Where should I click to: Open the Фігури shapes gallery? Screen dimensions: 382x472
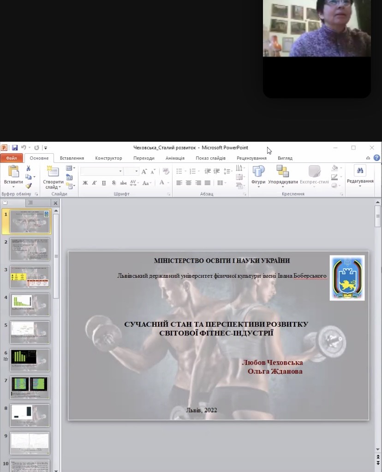click(258, 174)
